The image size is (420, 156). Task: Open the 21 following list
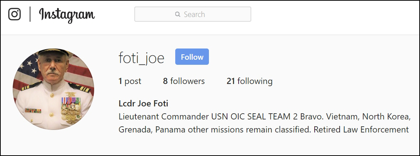click(249, 81)
